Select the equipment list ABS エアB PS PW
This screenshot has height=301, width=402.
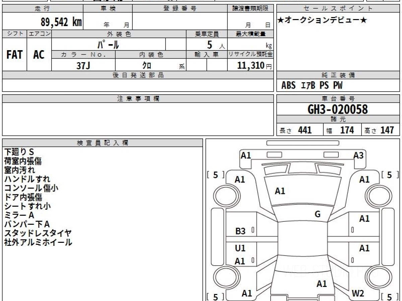[312, 86]
